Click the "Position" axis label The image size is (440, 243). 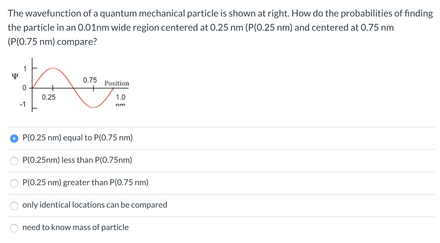click(x=116, y=83)
